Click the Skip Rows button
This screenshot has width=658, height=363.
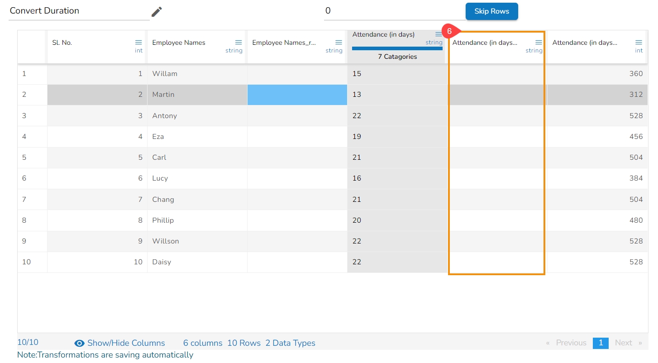[x=491, y=11]
